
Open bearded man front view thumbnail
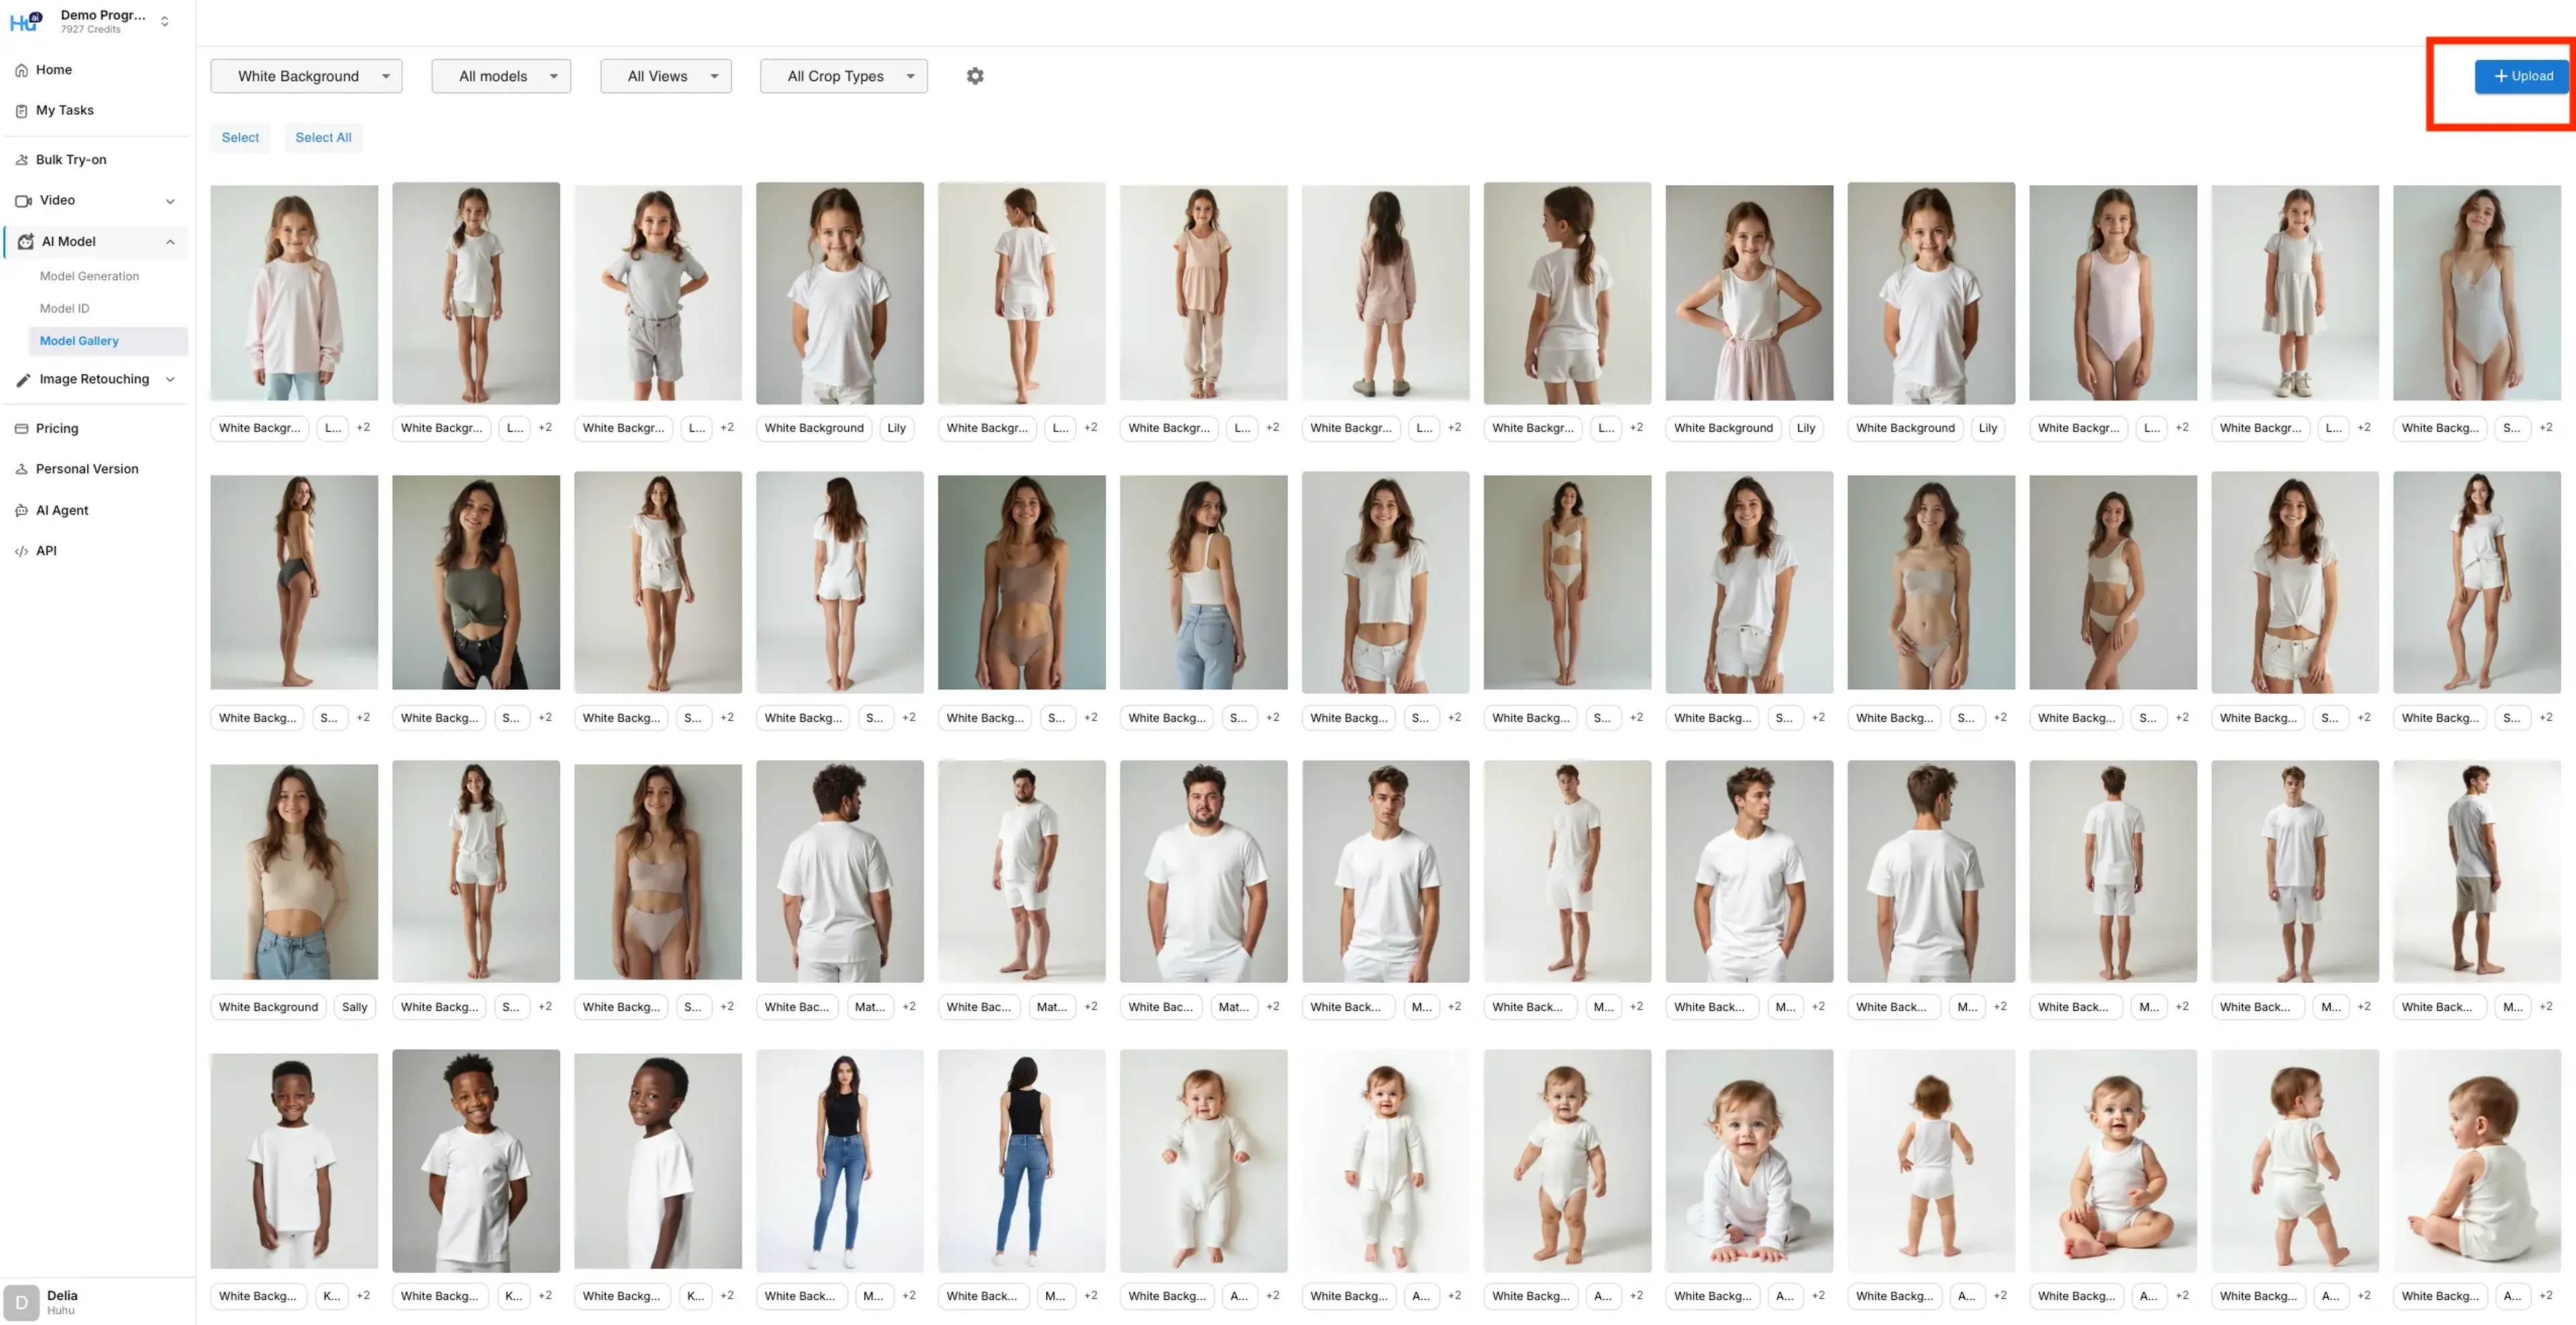coord(1204,872)
